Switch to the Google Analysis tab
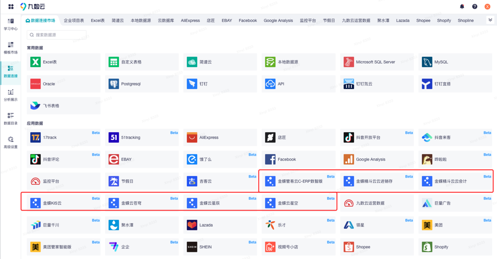The image size is (497, 259). click(x=278, y=20)
